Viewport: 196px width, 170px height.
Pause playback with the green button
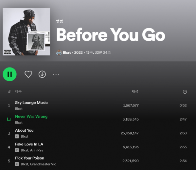point(9,74)
